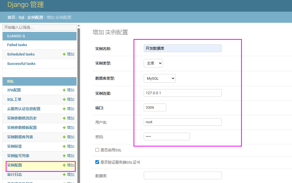Open 实例参数修改历史 in the sidebar
This screenshot has height=183, width=292.
click(22, 118)
